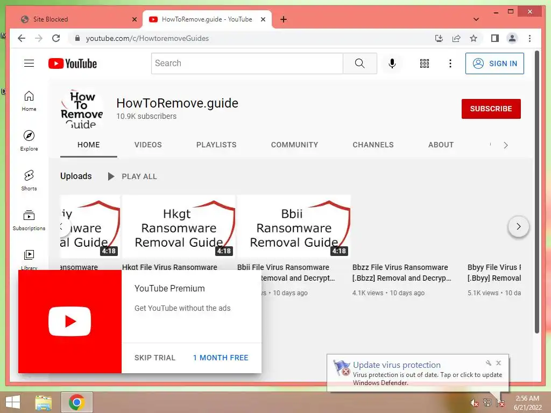551x413 pixels.
Task: Bookmark this page with the star icon
Action: pos(474,38)
